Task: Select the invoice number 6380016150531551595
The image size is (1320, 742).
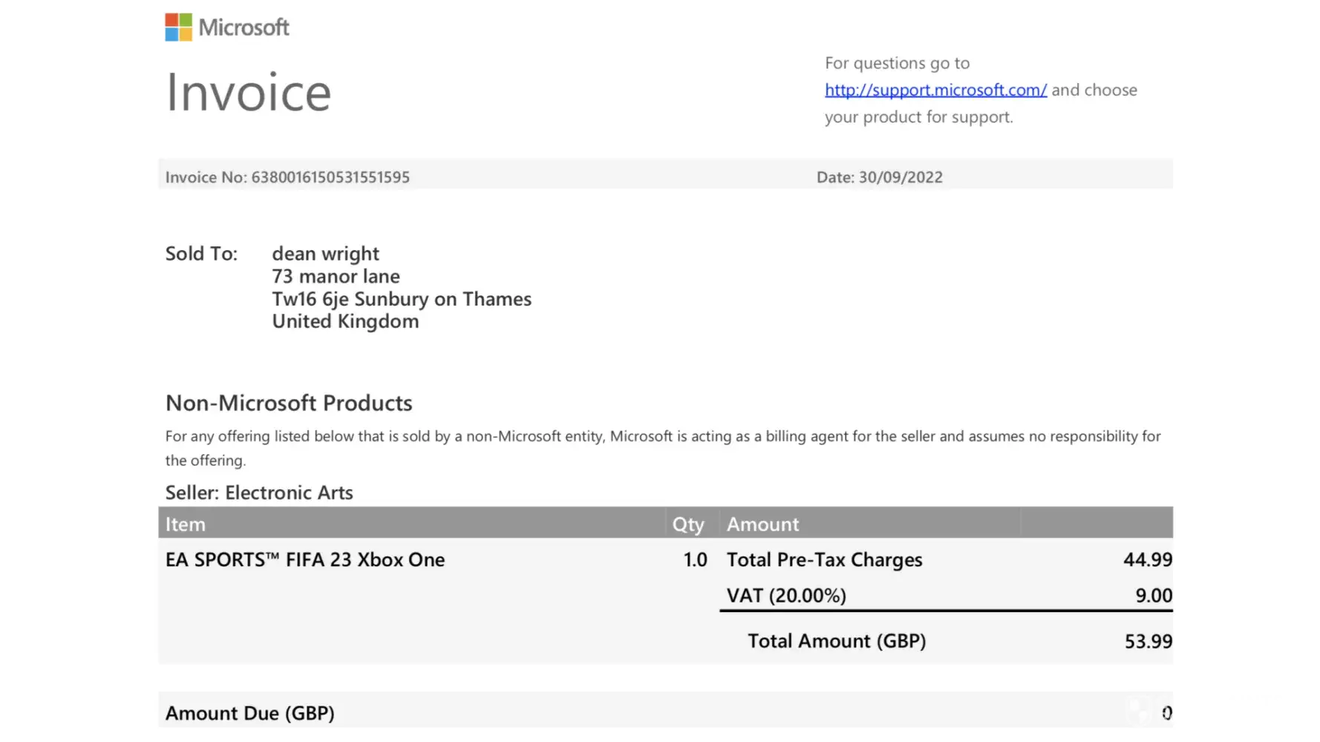Action: [x=330, y=177]
